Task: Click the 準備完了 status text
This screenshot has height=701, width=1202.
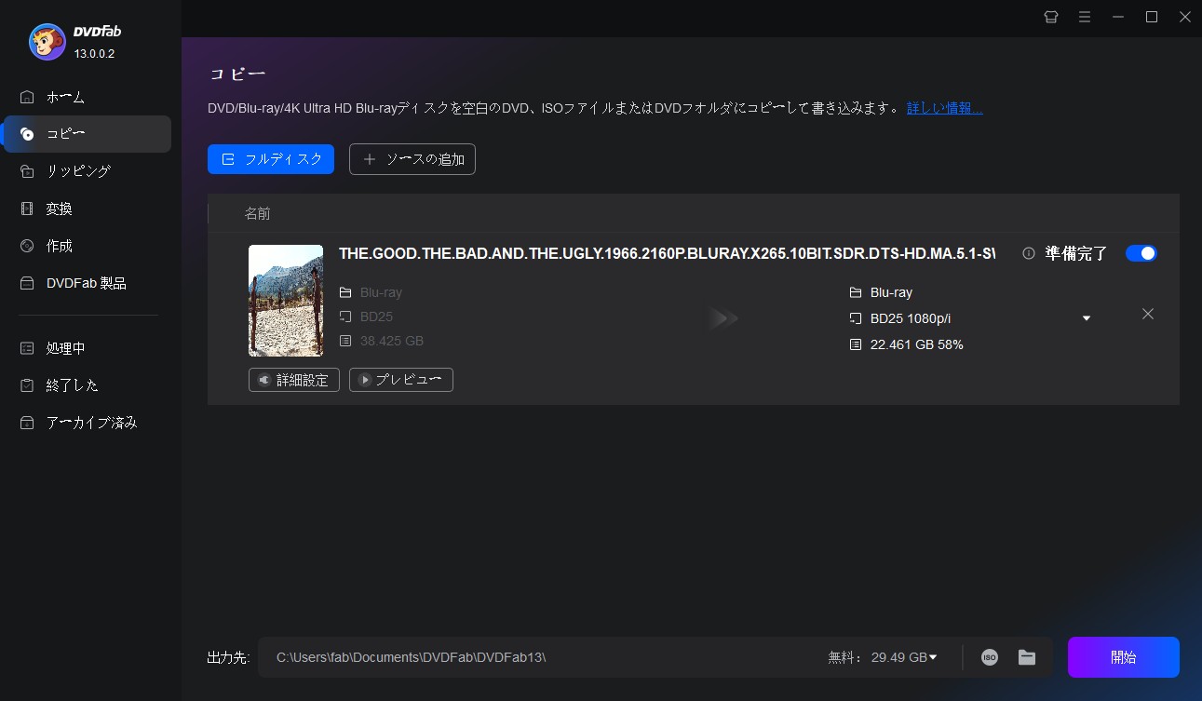Action: (1076, 253)
